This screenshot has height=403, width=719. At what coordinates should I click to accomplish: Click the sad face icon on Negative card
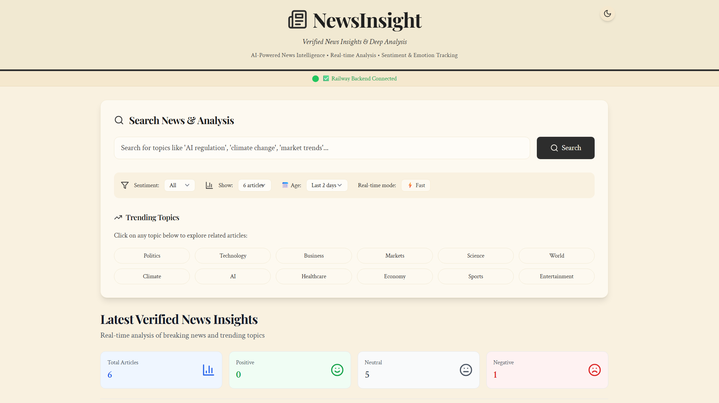(x=595, y=370)
